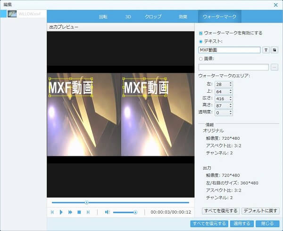Image resolution: width=283 pixels, height=231 pixels.
Task: Jump to the previous frame
Action: point(52,212)
